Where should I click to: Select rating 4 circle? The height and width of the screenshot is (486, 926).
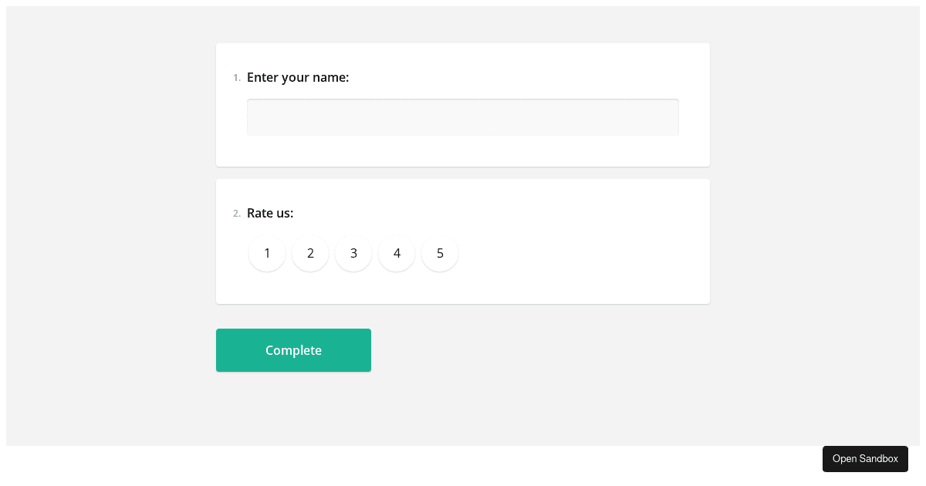[x=397, y=253]
